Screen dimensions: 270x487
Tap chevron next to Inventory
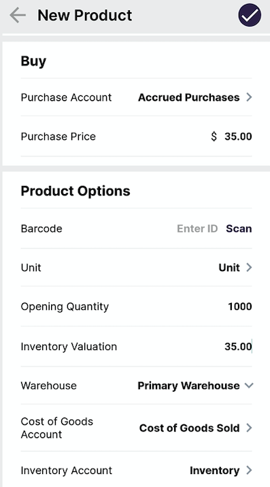[249, 471]
